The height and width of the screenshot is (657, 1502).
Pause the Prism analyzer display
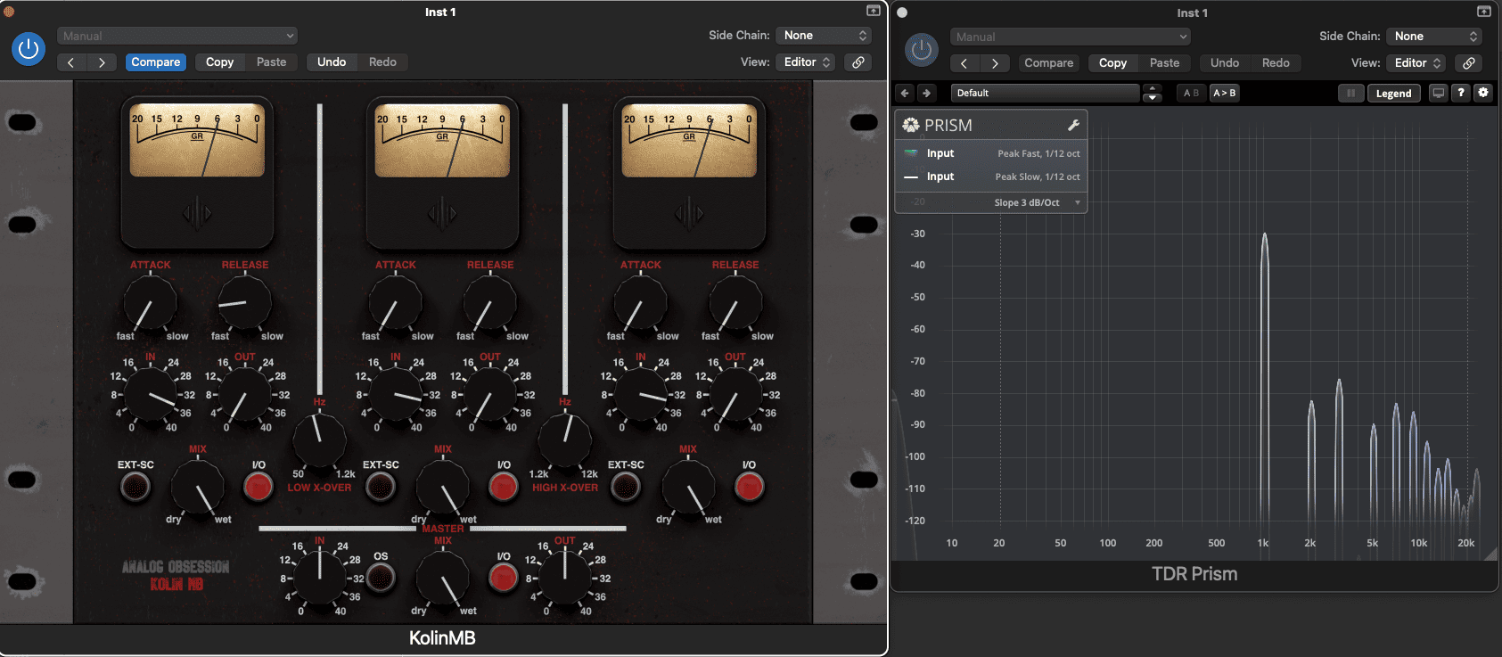point(1350,93)
